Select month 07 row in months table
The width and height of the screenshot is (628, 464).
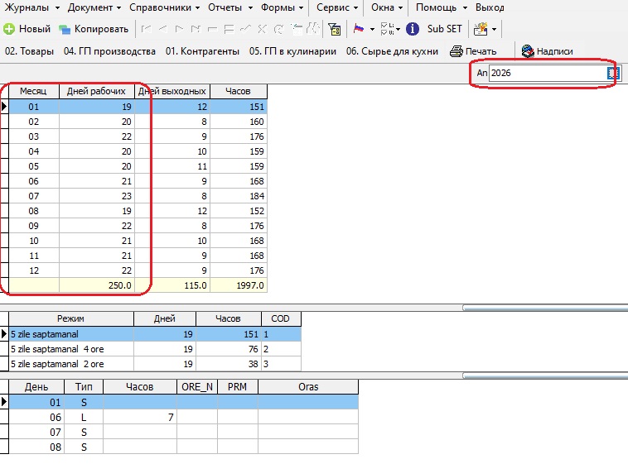(138, 196)
